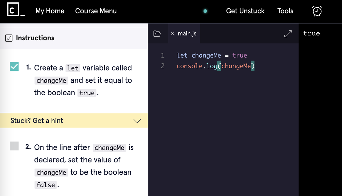Open the Course Menu
Screen dimensions: 342x196
[x=96, y=11]
